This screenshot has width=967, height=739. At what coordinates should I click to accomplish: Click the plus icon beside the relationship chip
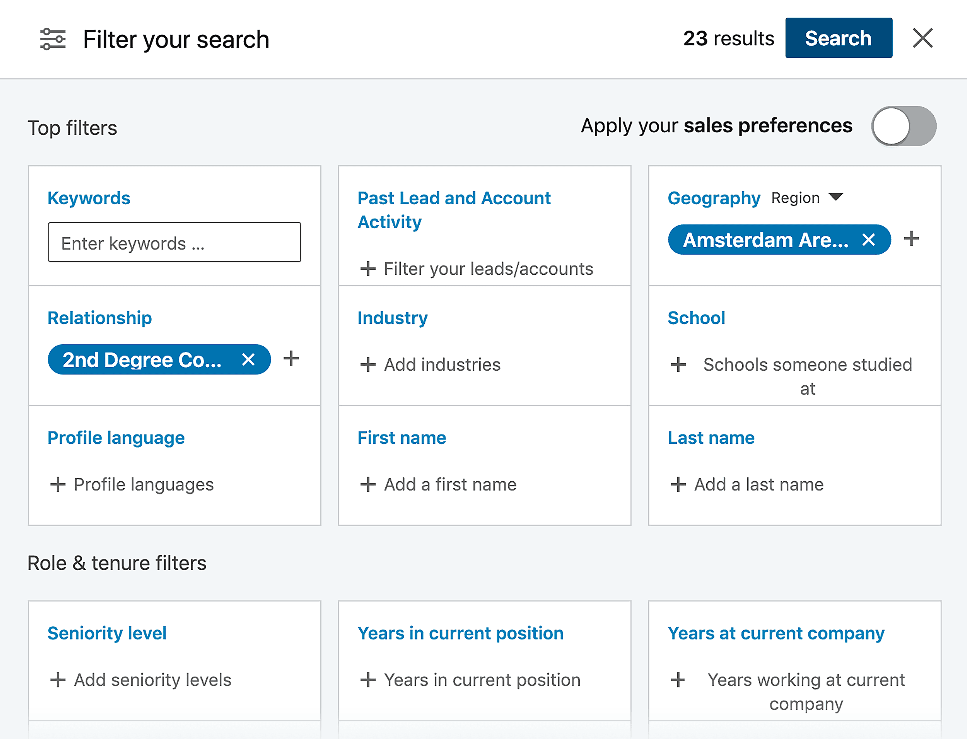[291, 359]
